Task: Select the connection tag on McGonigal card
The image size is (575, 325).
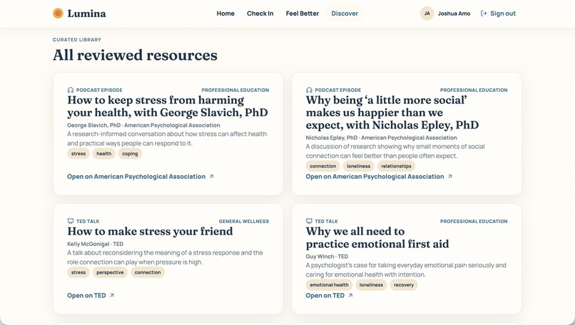Action: (148, 272)
